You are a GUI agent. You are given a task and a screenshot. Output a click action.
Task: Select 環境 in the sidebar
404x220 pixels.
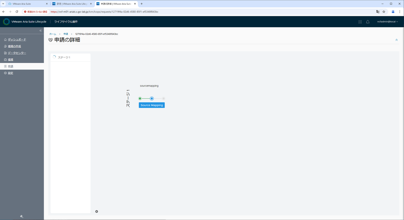[x=10, y=60]
